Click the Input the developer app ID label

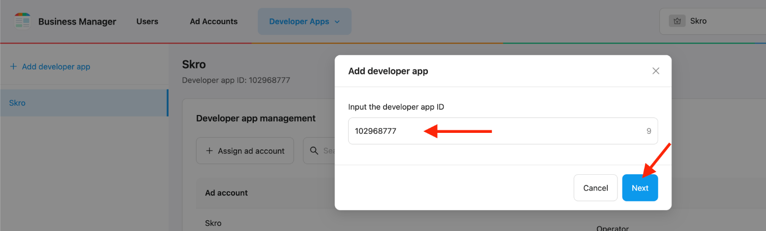[396, 107]
